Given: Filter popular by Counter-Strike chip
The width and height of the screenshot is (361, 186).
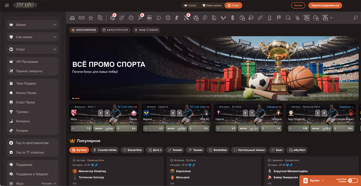Looking at the screenshot, I should pos(105,150).
